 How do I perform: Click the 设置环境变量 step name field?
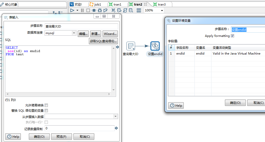(248, 30)
